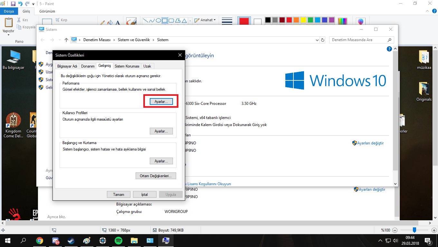Pick the Polygon shape
Viewport: 438px width, 247px height.
pos(178,20)
